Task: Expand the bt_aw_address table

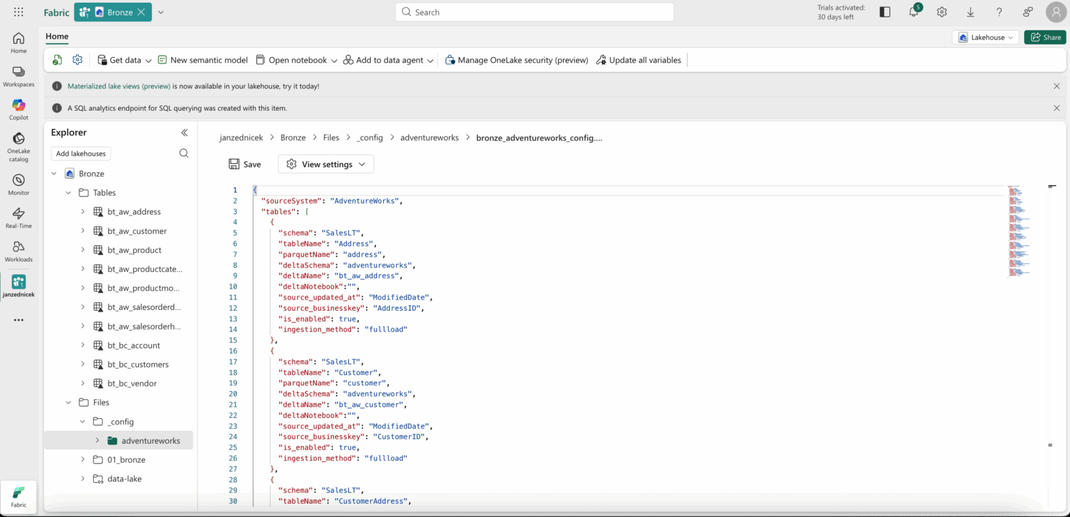Action: coord(82,212)
